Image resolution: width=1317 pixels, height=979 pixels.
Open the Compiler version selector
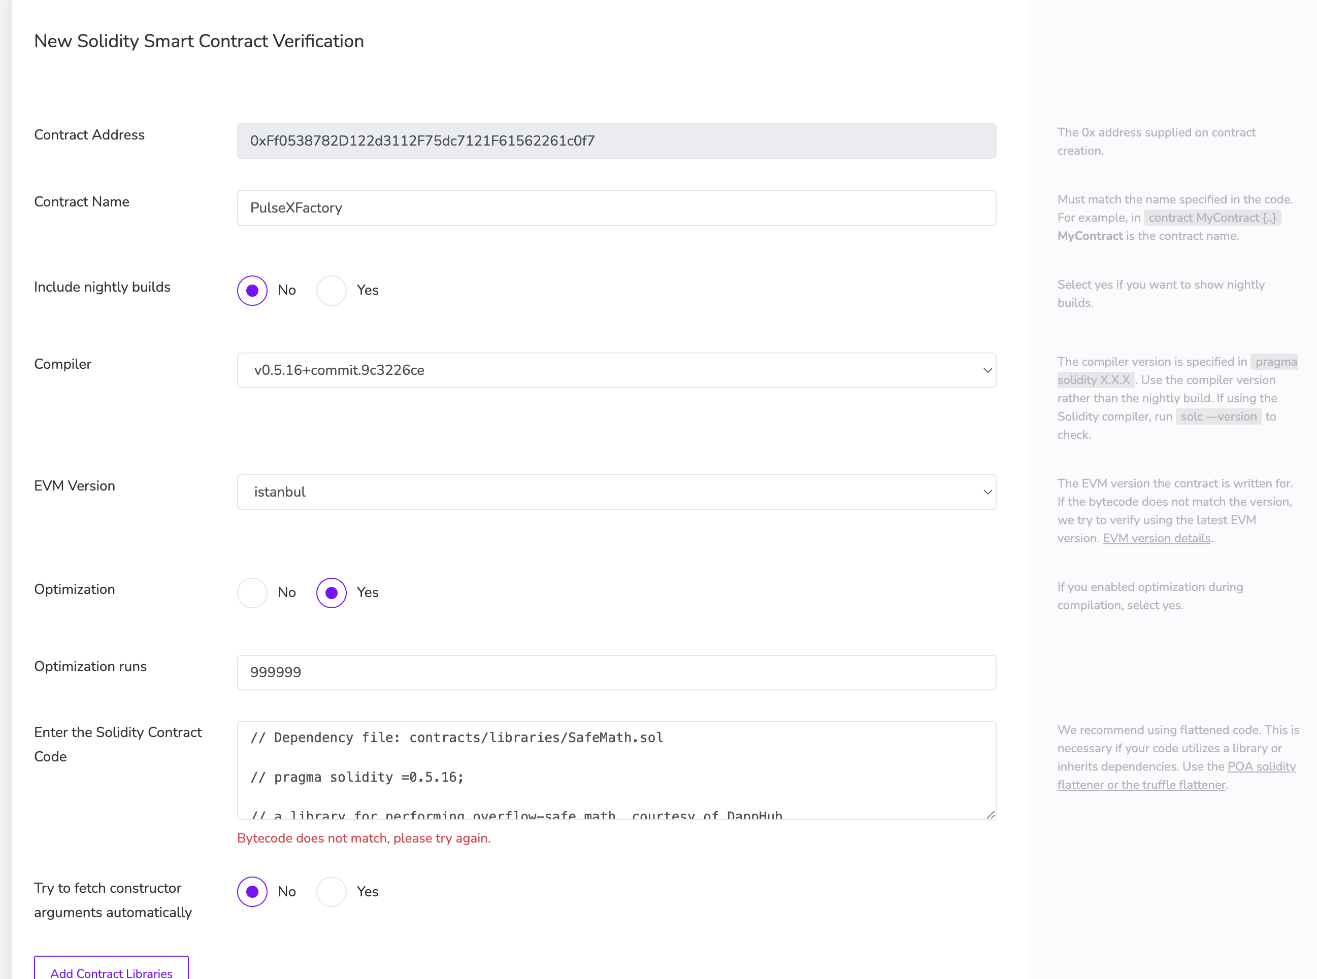pos(617,370)
